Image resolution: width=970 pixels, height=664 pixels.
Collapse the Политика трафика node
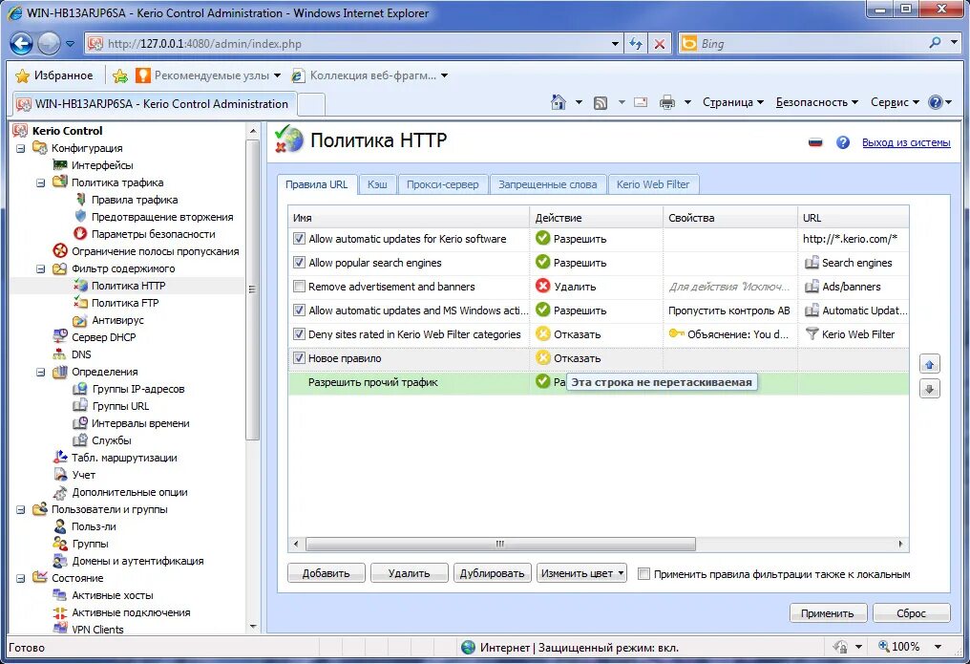tap(41, 182)
